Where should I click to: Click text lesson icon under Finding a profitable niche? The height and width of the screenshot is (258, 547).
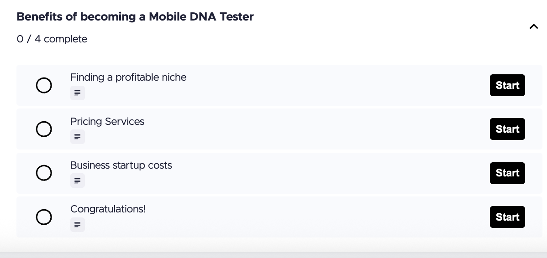(x=78, y=93)
